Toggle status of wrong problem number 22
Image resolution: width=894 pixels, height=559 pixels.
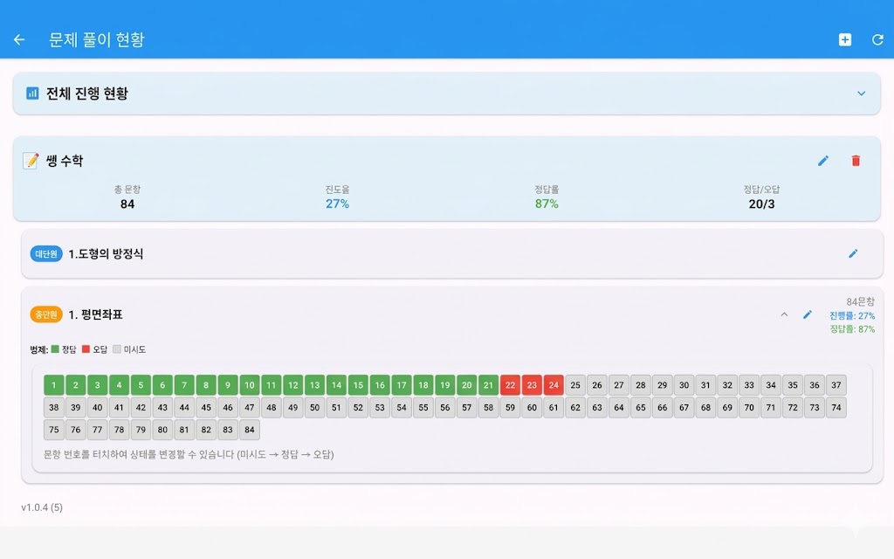coord(511,385)
